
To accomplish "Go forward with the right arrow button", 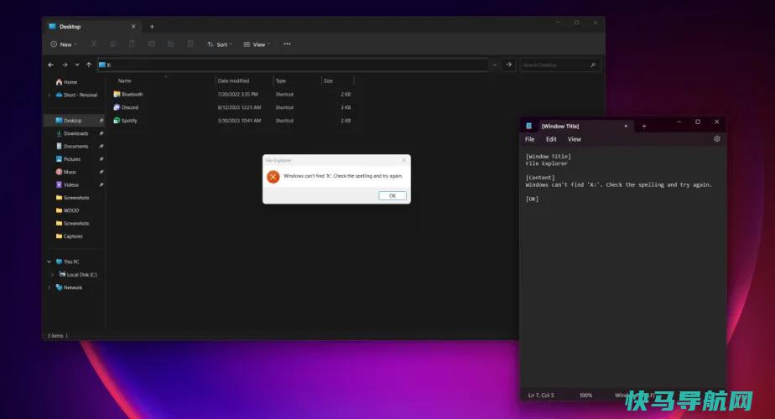I will pyautogui.click(x=65, y=65).
